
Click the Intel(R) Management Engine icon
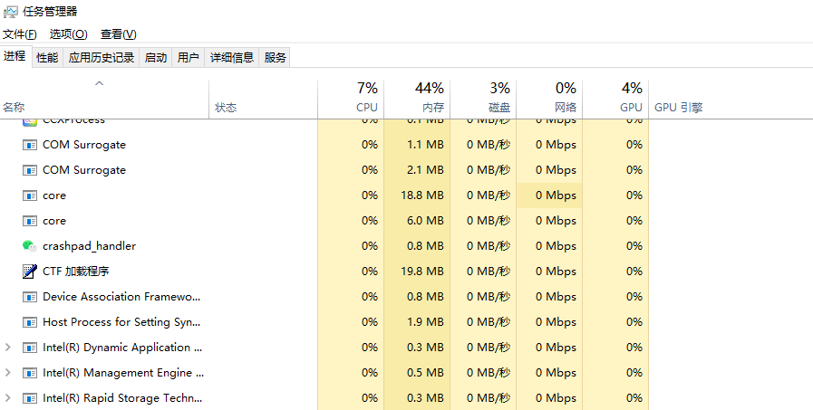click(29, 373)
